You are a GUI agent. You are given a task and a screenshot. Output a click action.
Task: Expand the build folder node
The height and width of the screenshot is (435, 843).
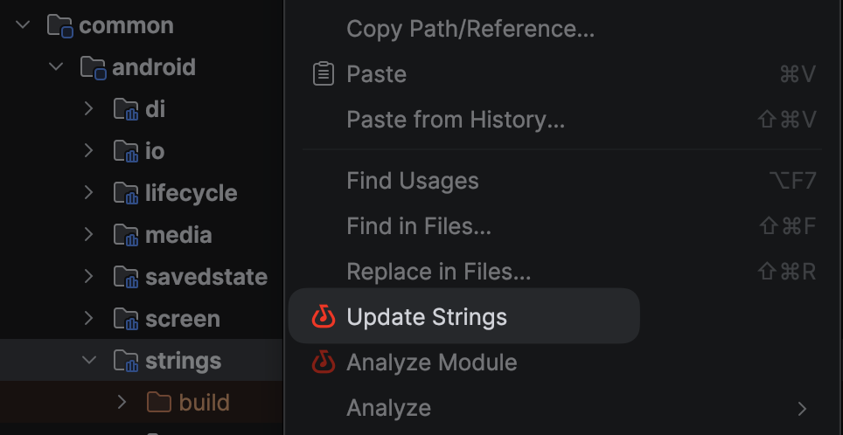tap(122, 403)
